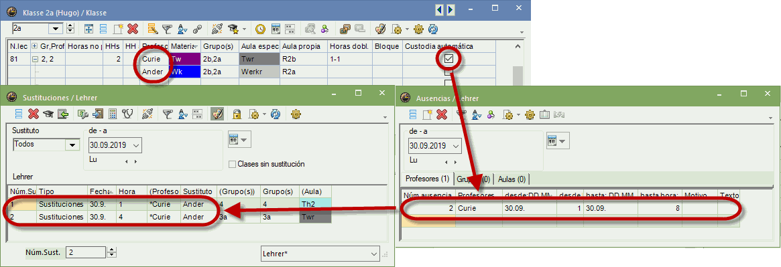Viewport: 781px width, 267px height.
Task: Click the new-record icon in Ausencias toolbar
Action: (x=427, y=114)
